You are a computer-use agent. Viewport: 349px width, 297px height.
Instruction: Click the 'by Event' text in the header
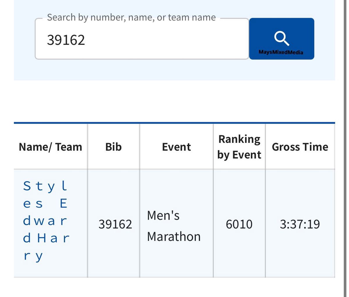coord(239,155)
